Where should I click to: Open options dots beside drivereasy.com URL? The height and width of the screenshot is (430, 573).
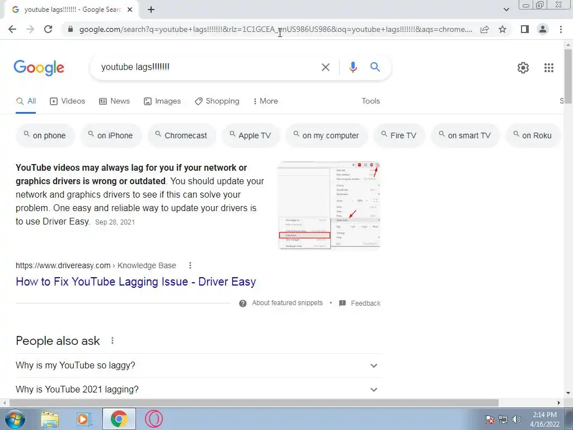click(x=190, y=265)
